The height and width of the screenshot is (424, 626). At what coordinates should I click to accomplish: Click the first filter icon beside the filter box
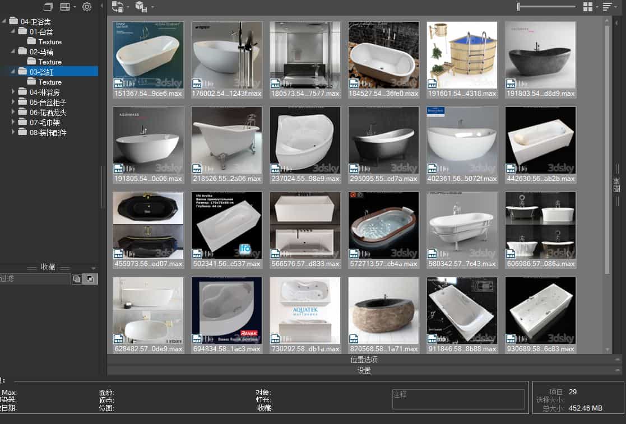point(77,278)
